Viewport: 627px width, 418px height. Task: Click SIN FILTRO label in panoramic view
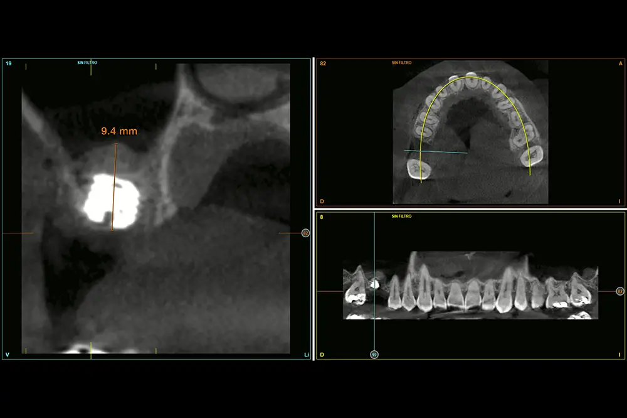(402, 216)
